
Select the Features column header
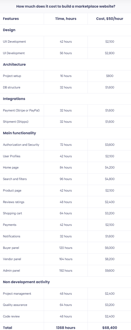pos(11,19)
